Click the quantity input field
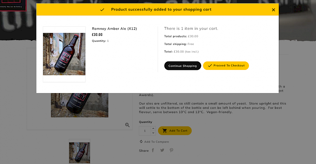 [145, 131]
